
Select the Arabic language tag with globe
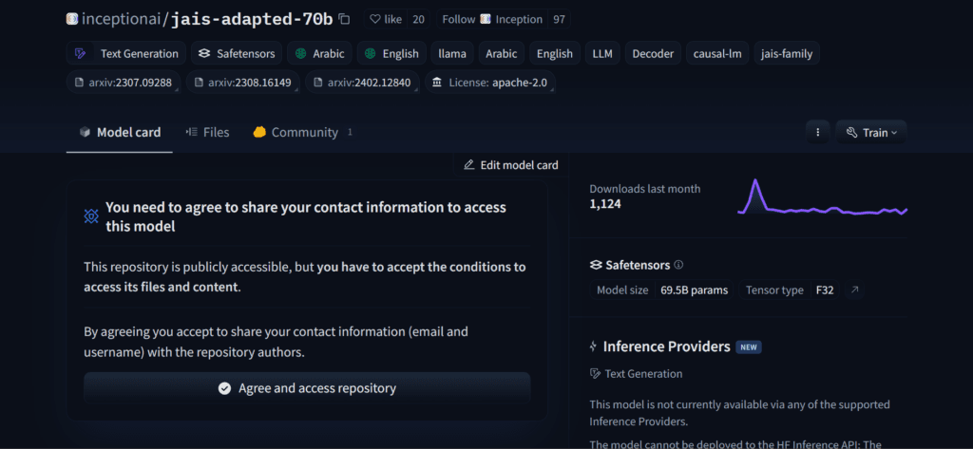pos(320,53)
